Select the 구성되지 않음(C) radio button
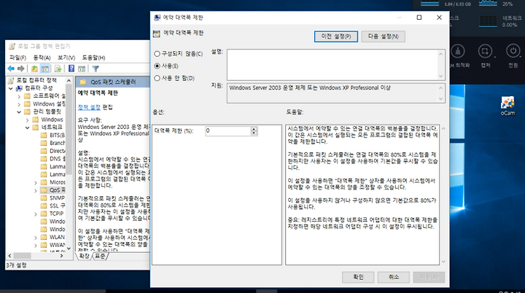This screenshot has width=525, height=293. pyautogui.click(x=157, y=54)
